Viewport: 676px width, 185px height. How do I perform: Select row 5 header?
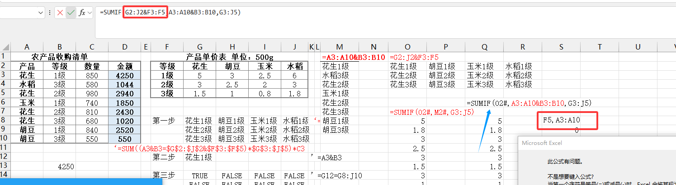[5, 93]
